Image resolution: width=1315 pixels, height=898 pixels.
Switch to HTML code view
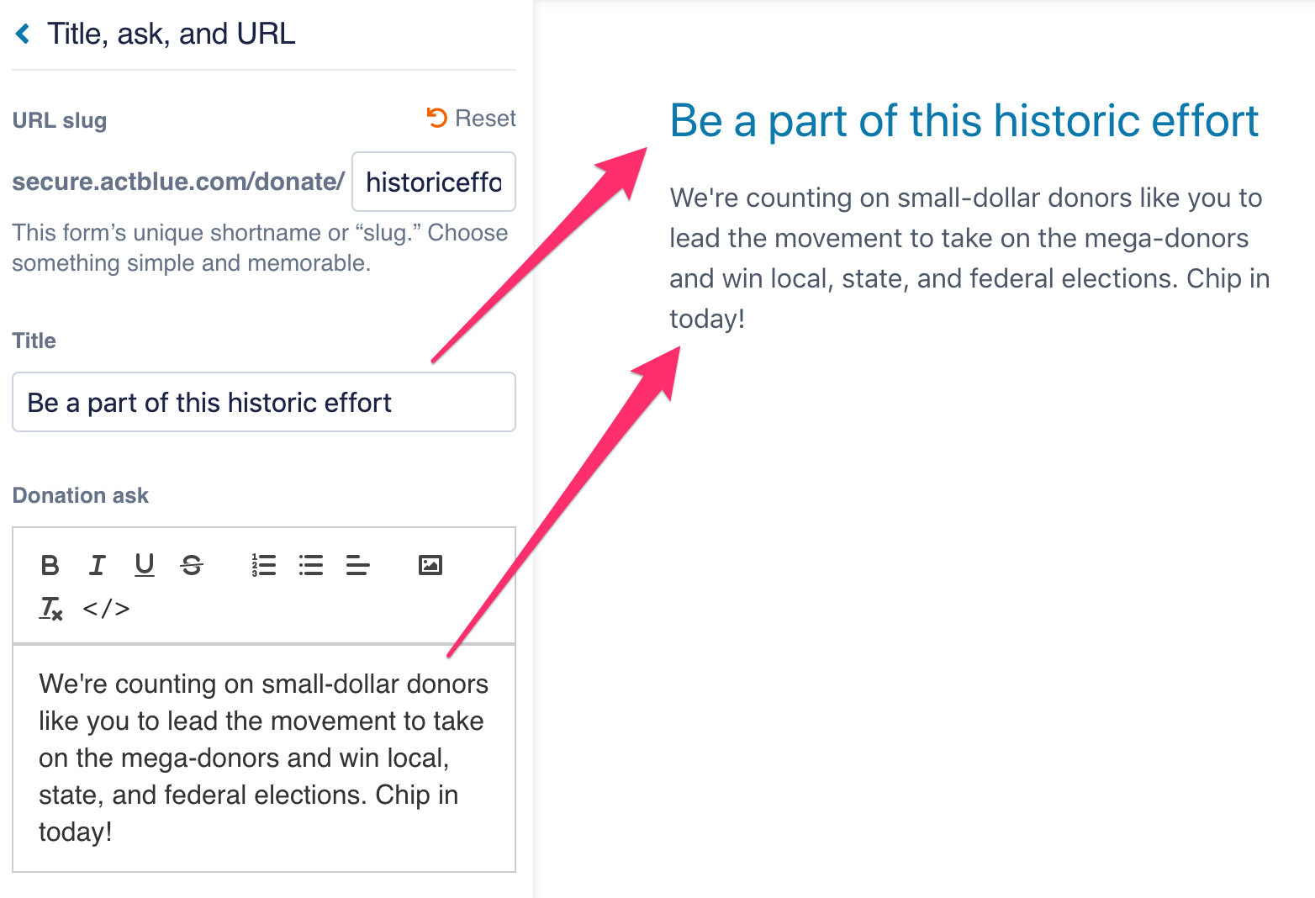106,608
